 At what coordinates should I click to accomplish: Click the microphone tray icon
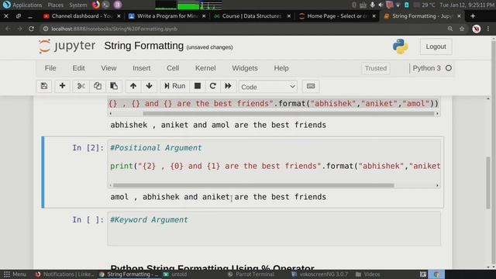pos(372,5)
